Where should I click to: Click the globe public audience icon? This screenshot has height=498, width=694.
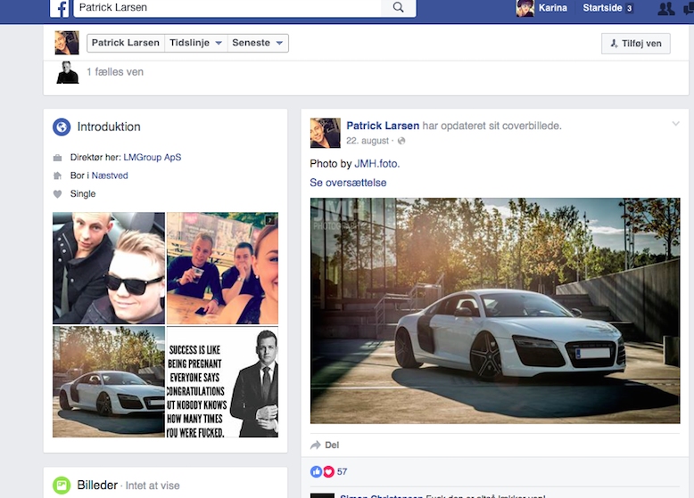pyautogui.click(x=401, y=141)
